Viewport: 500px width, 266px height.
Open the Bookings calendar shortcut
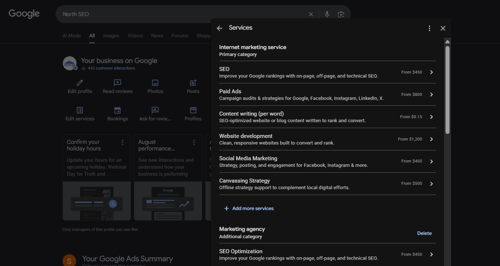point(117,114)
